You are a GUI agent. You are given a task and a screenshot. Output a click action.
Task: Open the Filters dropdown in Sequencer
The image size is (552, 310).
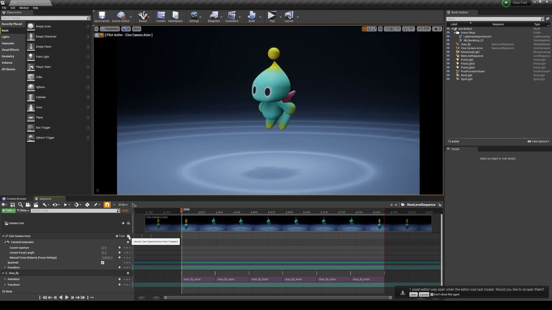click(23, 211)
